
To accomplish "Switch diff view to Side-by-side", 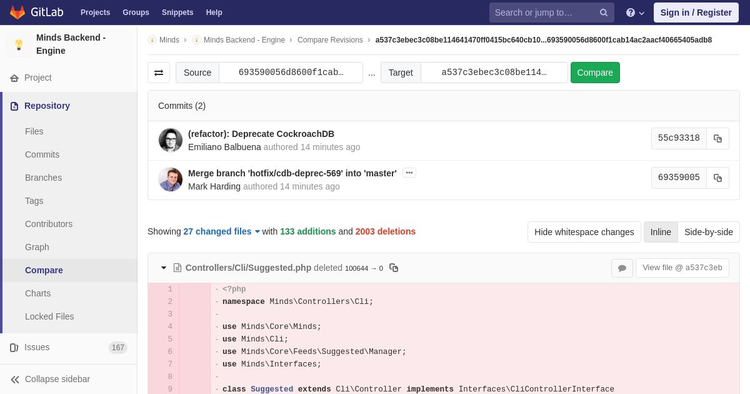I will pos(709,232).
